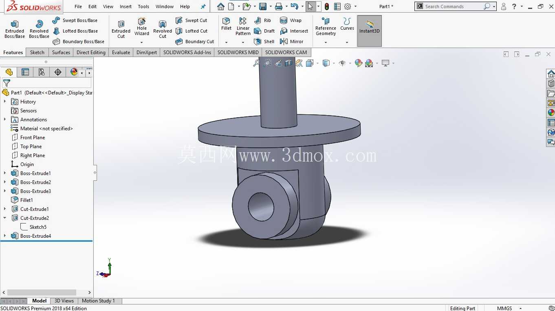Toggle Hide/Show Items eye icon
555x311 pixels.
(342, 63)
